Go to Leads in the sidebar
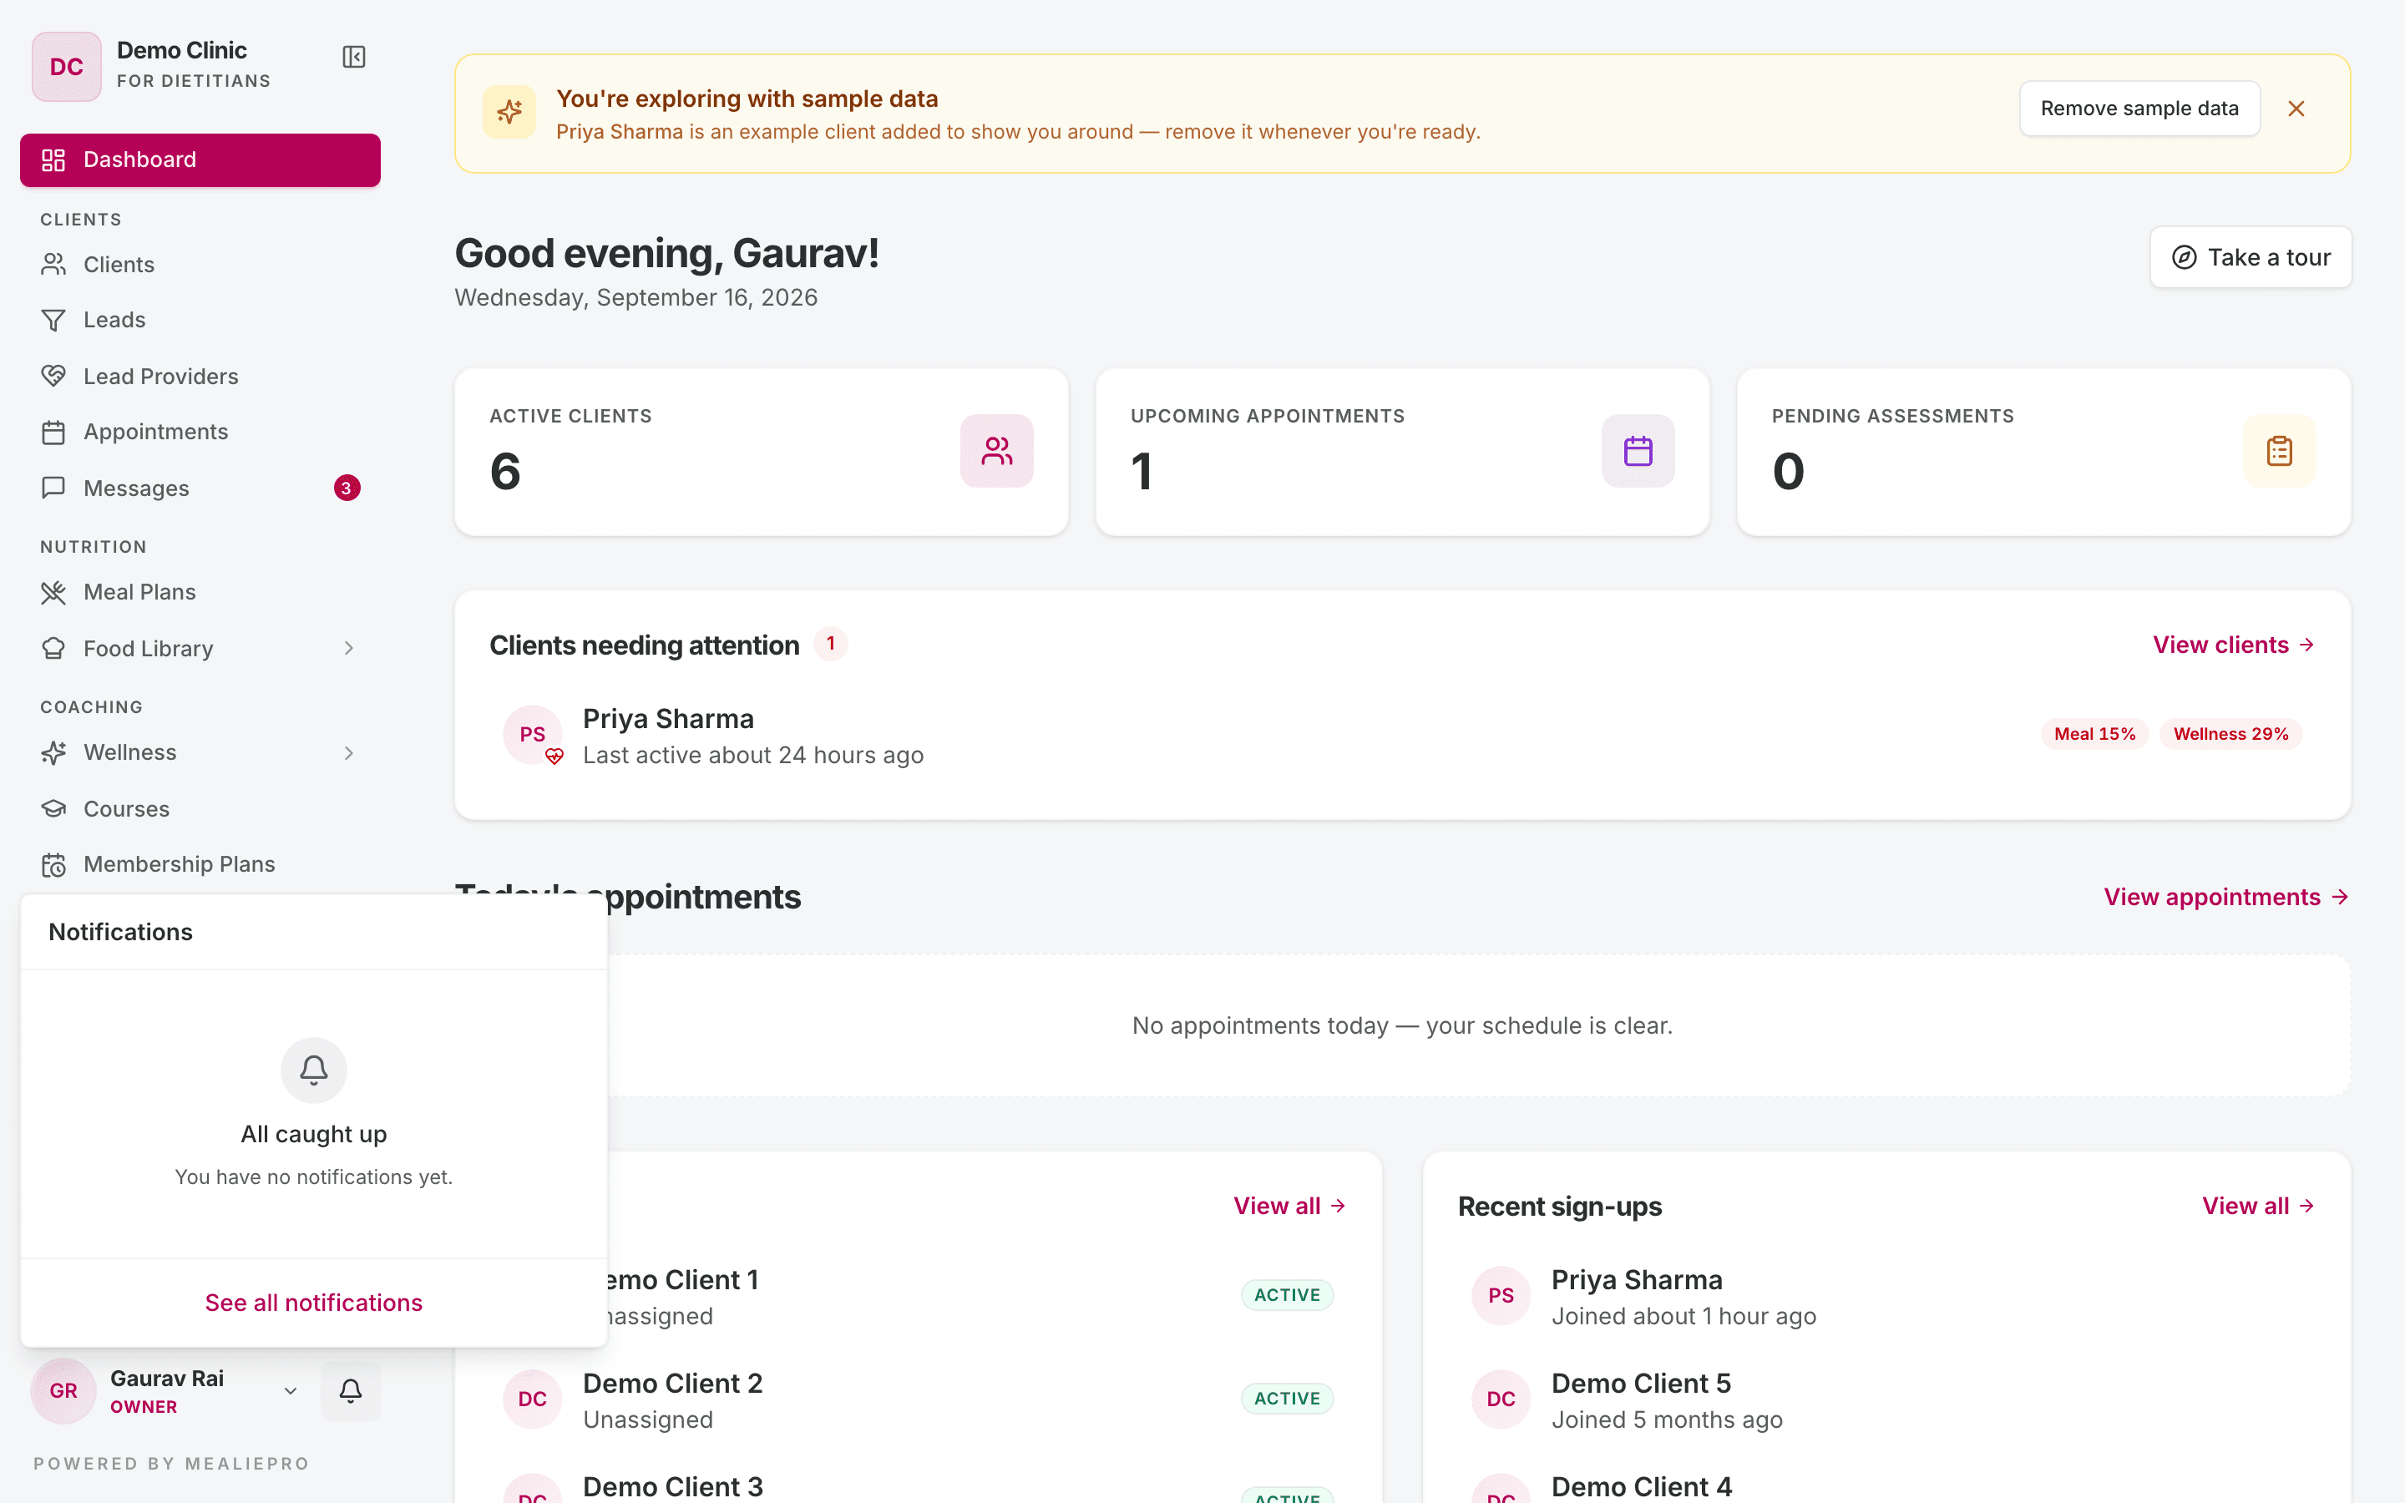 (200, 320)
